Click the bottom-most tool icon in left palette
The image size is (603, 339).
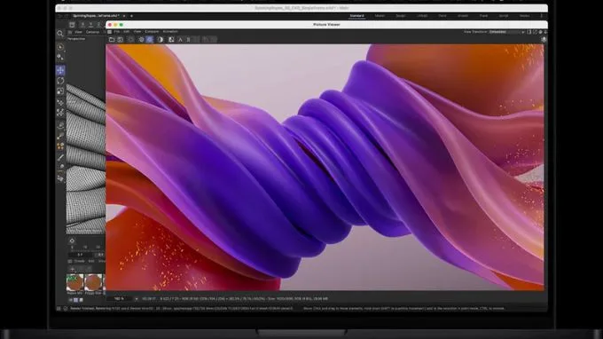tap(60, 178)
